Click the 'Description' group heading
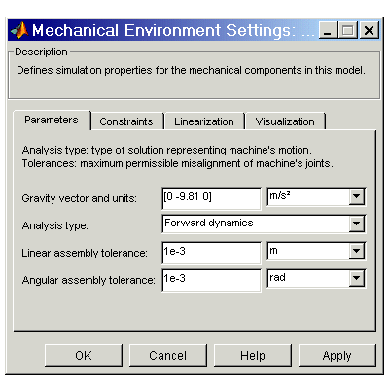The image size is (390, 379). point(41,52)
